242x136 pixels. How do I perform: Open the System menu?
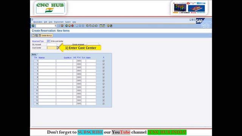point(68,22)
